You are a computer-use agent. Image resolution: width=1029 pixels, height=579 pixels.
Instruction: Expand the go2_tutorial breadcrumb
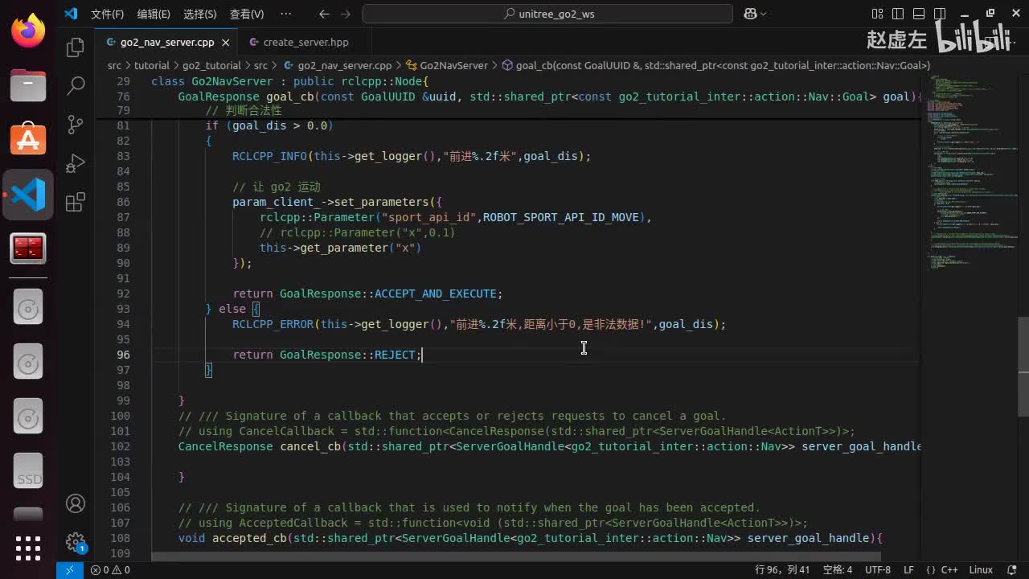(x=211, y=66)
